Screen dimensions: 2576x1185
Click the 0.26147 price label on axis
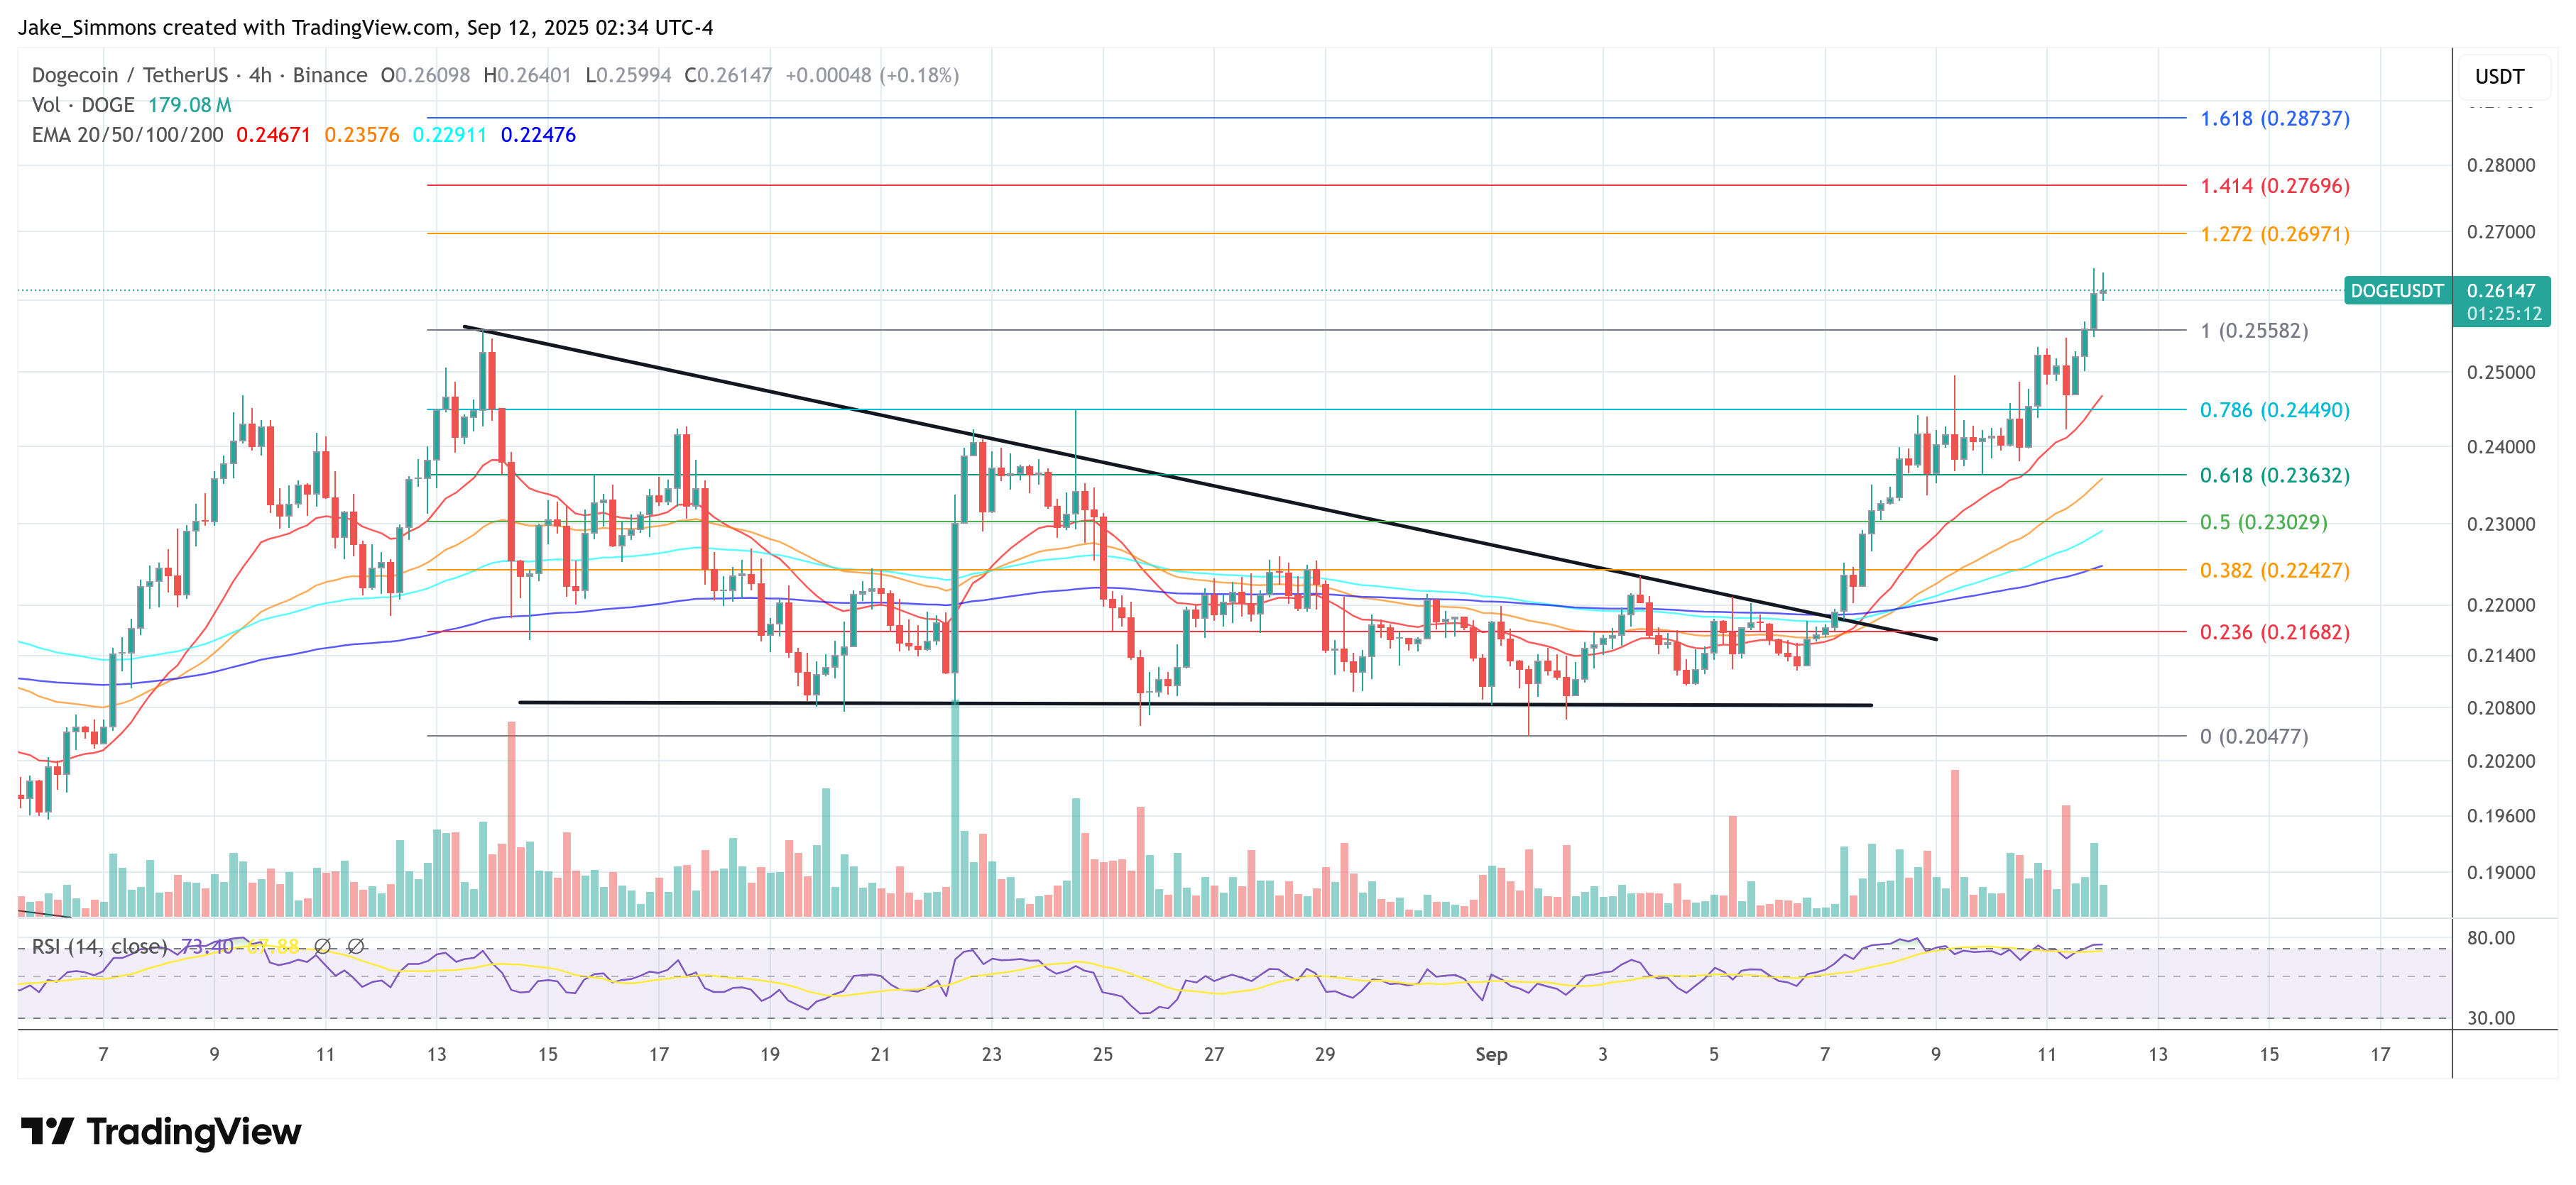2501,291
